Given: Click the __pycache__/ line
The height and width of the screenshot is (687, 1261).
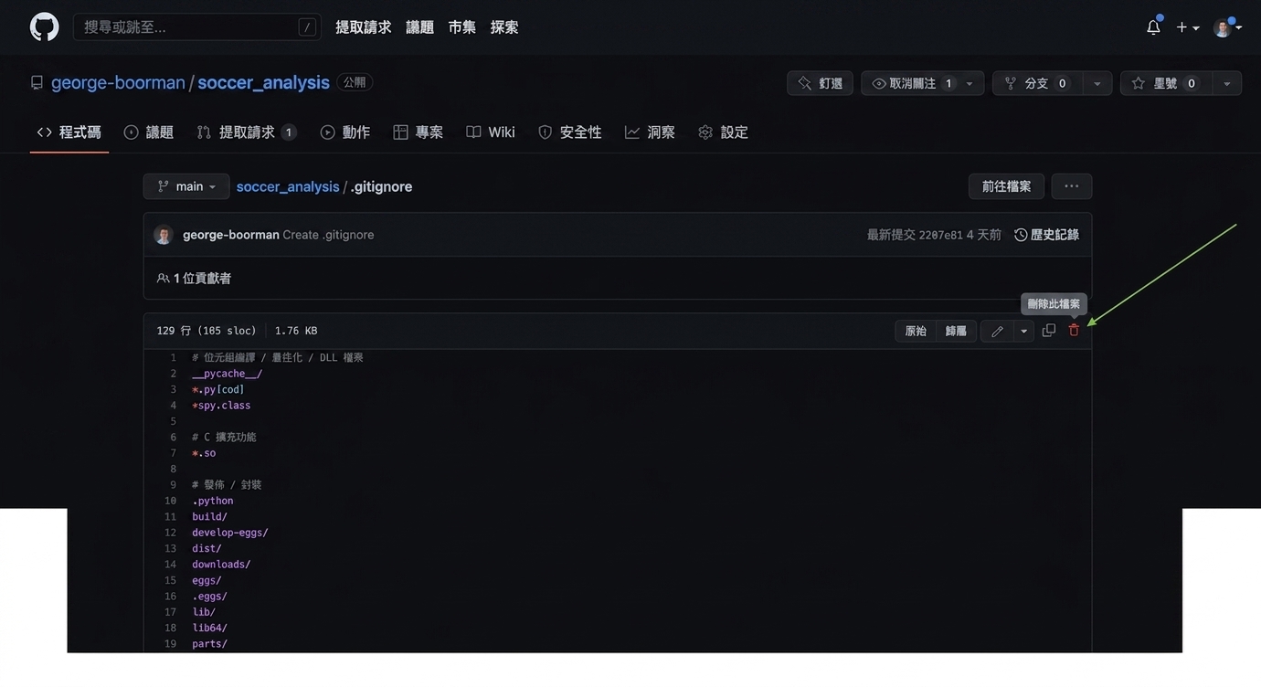Looking at the screenshot, I should pyautogui.click(x=227, y=374).
